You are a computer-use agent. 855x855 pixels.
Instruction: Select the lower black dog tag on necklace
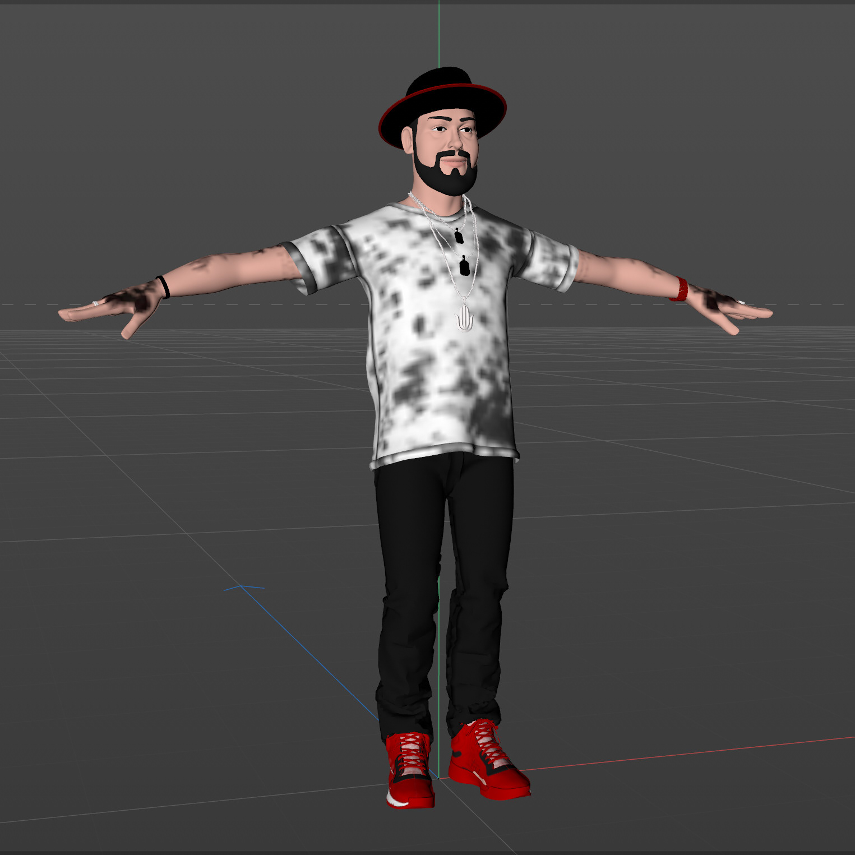464,266
